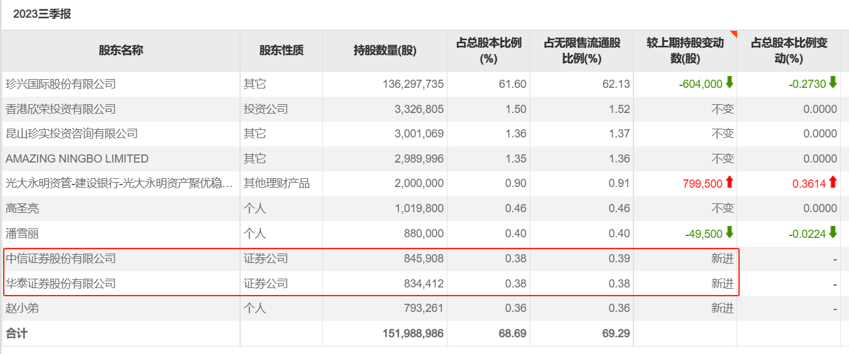Click 其他理财产品 nature cell
This screenshot has height=354, width=849.
(x=277, y=183)
